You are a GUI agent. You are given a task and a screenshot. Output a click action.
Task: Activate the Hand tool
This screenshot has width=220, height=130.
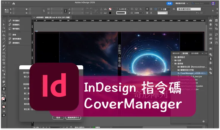4,89
